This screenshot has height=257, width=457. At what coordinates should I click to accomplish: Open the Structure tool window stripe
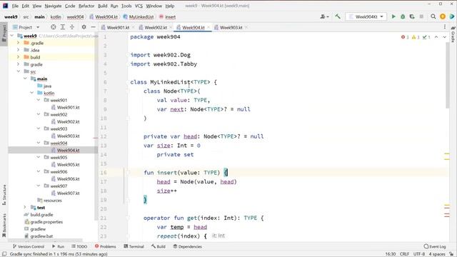4,195
